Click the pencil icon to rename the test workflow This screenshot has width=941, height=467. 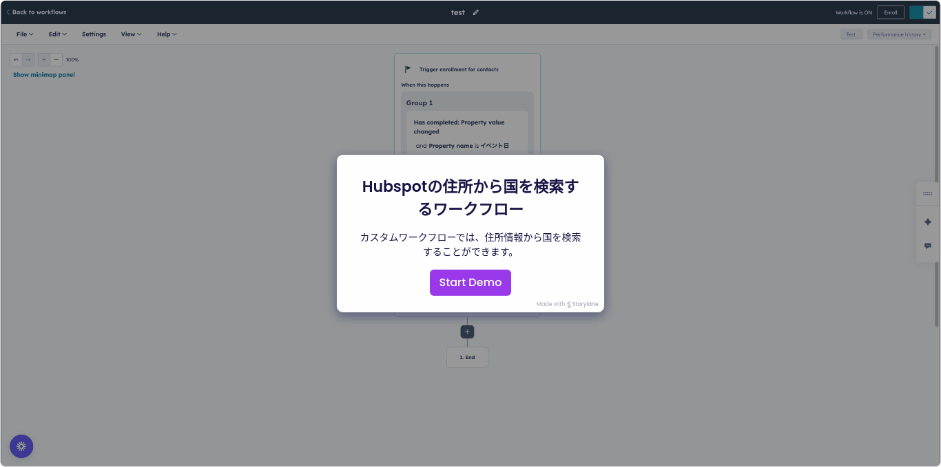coord(475,12)
